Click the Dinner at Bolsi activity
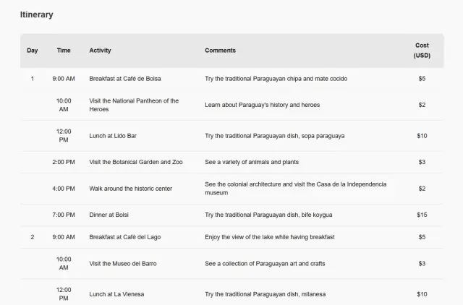The height and width of the screenshot is (305, 463). coord(109,215)
